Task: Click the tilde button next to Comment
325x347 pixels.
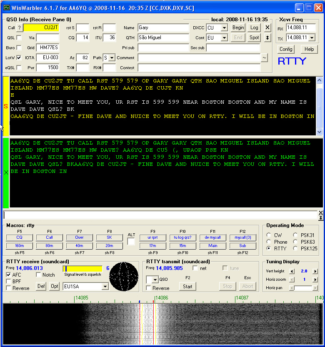Action: click(x=264, y=58)
